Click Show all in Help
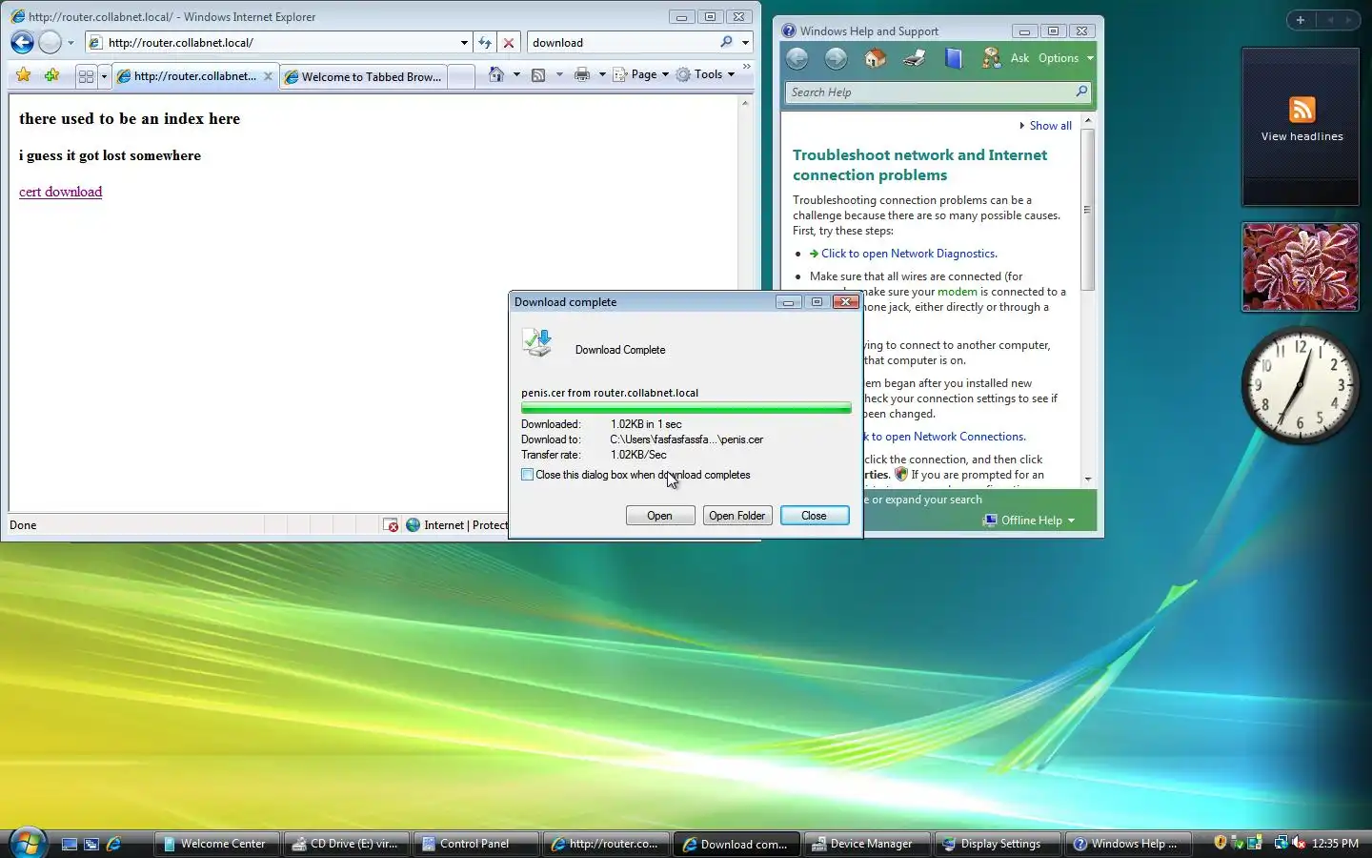Viewport: 1372px width, 858px height. pyautogui.click(x=1050, y=126)
